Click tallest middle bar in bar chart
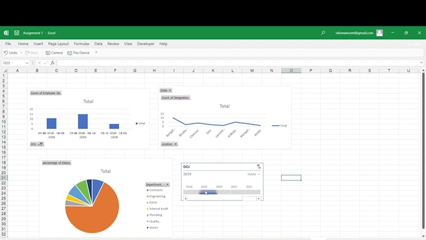This screenshot has width=426, height=240. pos(83,121)
